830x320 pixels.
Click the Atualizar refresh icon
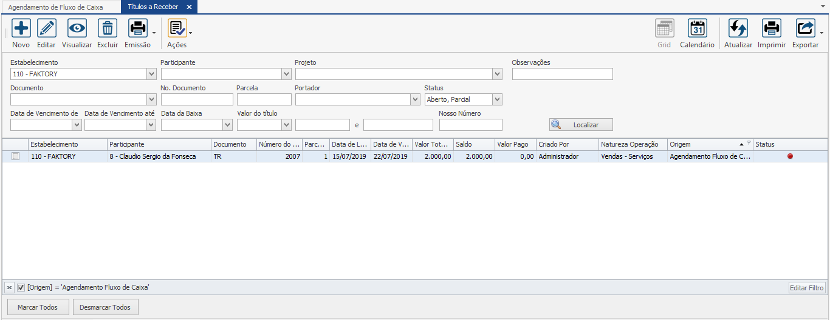tap(738, 28)
